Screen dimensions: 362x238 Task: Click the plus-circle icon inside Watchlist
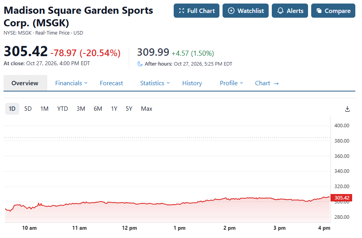coord(231,11)
